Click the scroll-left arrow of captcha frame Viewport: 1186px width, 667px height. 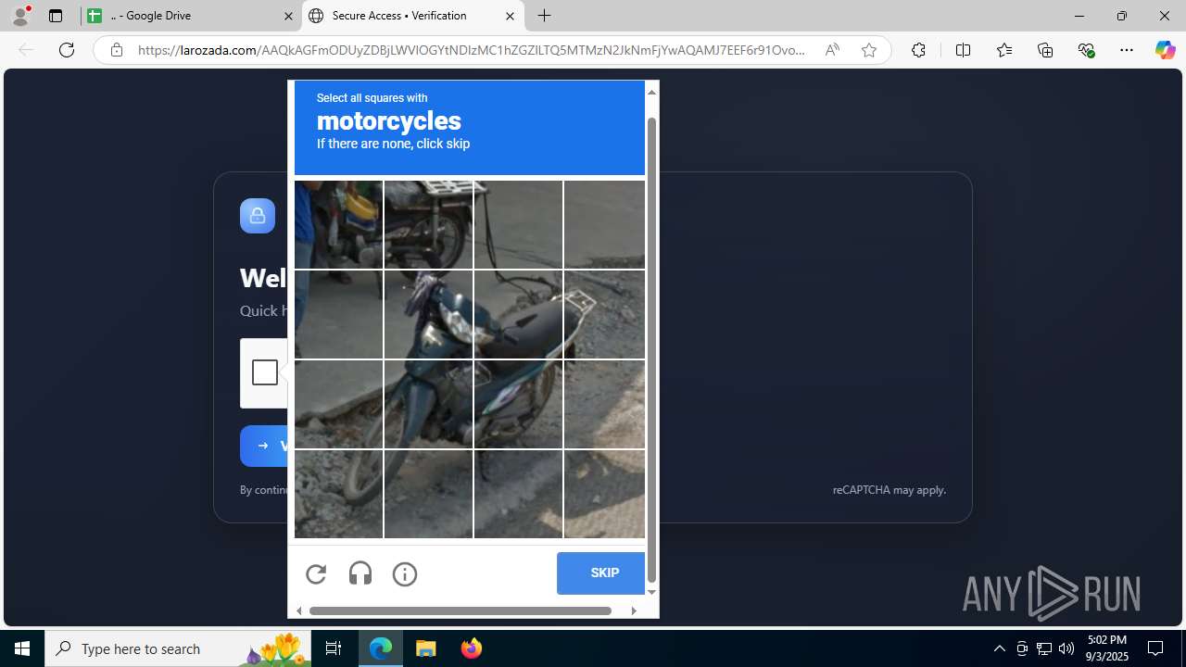pyautogui.click(x=298, y=610)
